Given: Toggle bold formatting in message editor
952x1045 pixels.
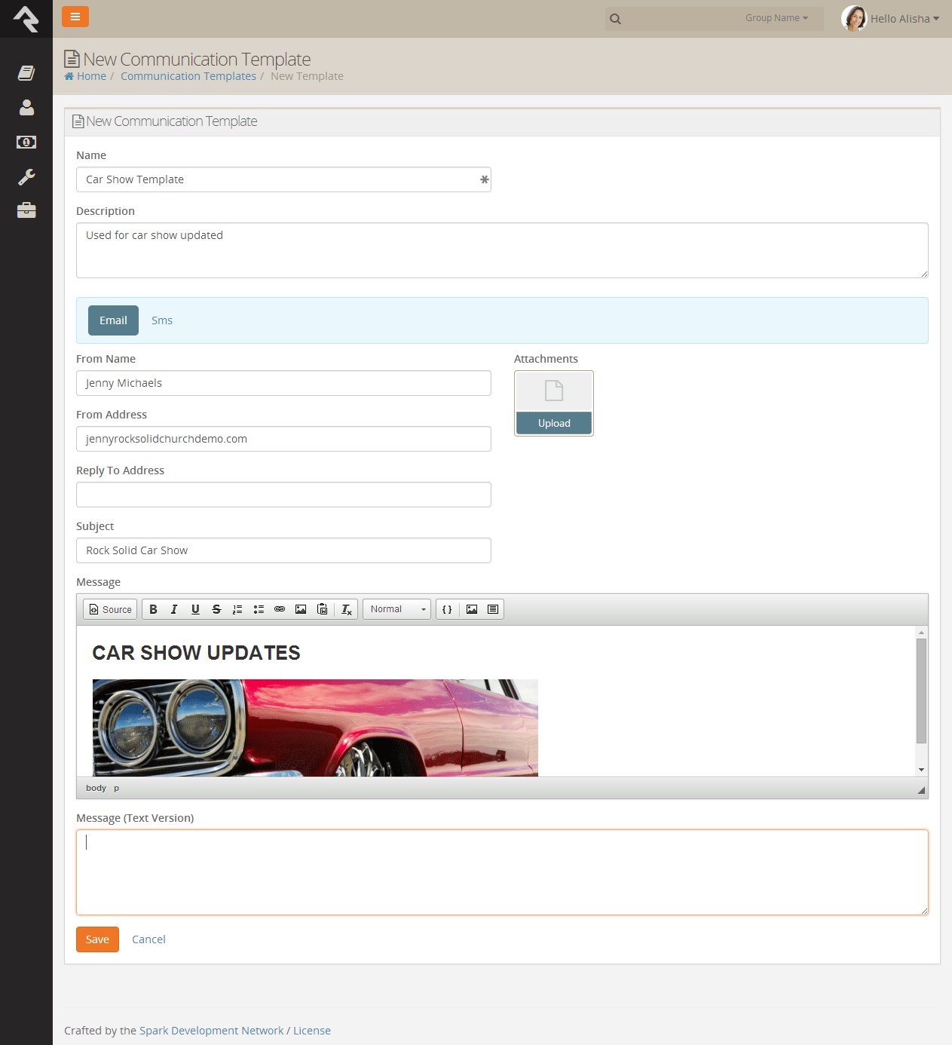Looking at the screenshot, I should click(153, 609).
